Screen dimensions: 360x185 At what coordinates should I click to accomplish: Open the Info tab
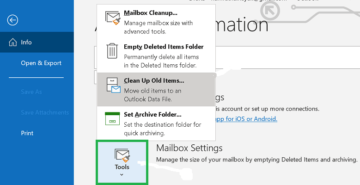(37, 42)
